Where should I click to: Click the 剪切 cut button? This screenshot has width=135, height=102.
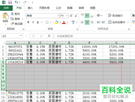pyautogui.click(x=15, y=14)
